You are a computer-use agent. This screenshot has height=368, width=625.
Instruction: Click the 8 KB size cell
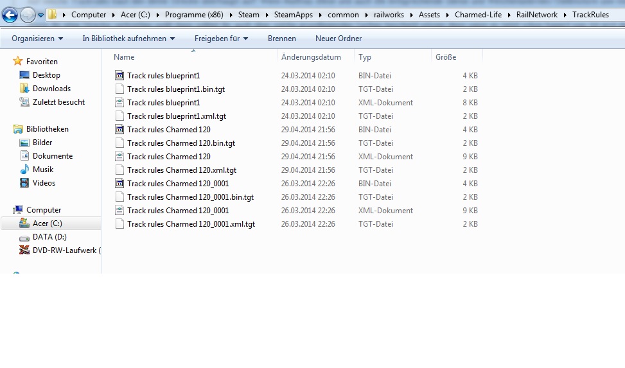point(470,103)
